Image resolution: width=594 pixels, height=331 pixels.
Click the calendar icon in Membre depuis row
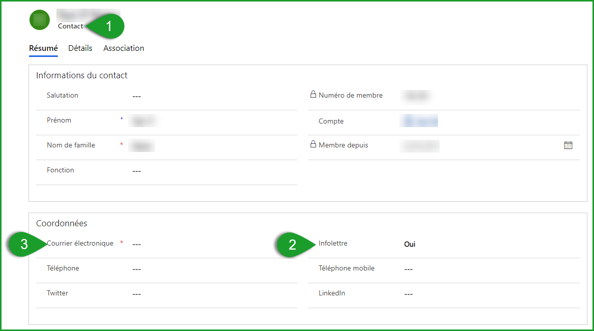(x=568, y=145)
